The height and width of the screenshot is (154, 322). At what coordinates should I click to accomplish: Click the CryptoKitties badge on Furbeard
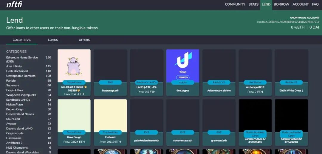click(110, 133)
